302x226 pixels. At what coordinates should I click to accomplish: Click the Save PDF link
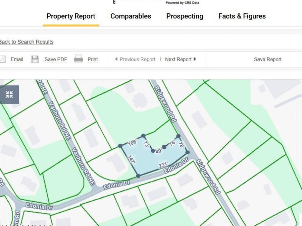[56, 59]
